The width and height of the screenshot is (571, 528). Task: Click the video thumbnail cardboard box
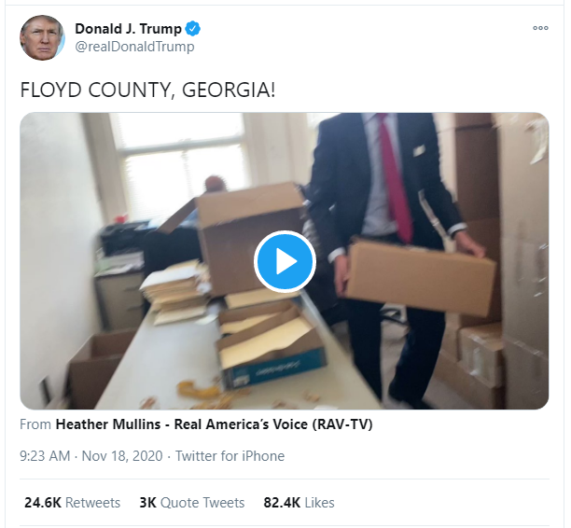pyautogui.click(x=419, y=277)
